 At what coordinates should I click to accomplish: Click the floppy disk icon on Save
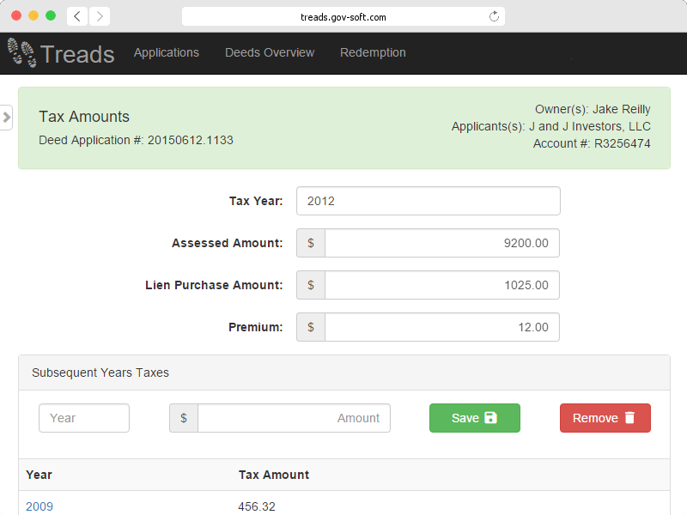pyautogui.click(x=490, y=418)
